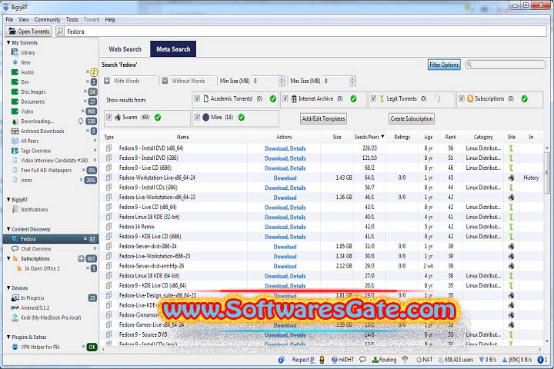
Task: Open the All Peers icon
Action: pos(15,141)
